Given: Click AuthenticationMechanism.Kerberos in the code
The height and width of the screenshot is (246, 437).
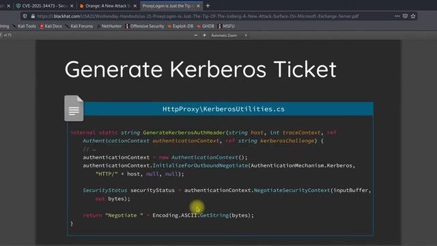Looking at the screenshot, I should pos(302,165).
